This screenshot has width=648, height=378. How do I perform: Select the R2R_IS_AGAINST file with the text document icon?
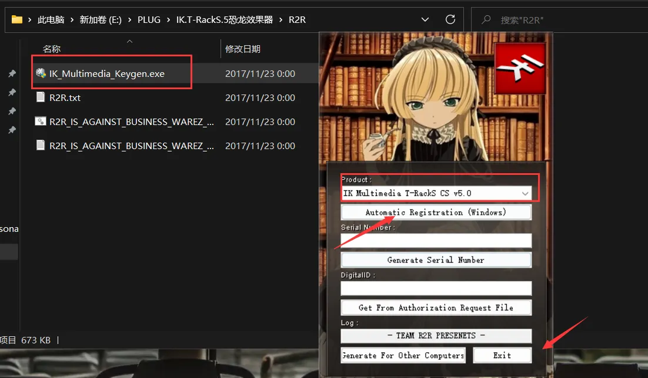41,146
